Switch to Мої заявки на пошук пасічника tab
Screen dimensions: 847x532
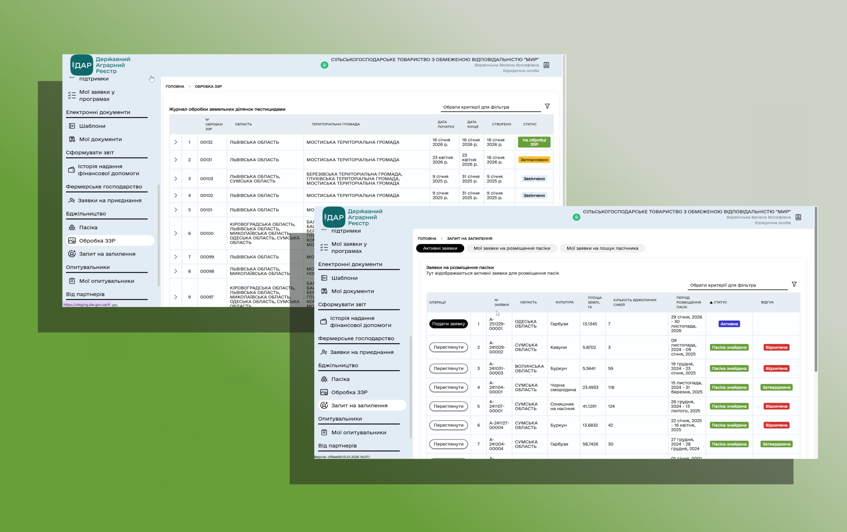pos(602,248)
